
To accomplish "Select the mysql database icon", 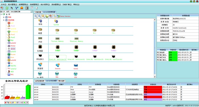I will click(x=76, y=65).
